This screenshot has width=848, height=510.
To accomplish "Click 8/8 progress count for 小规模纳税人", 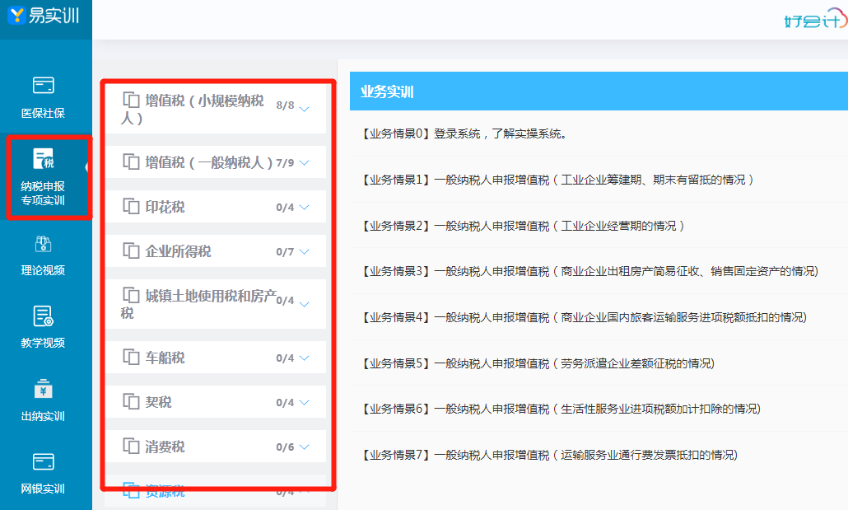I will point(285,105).
